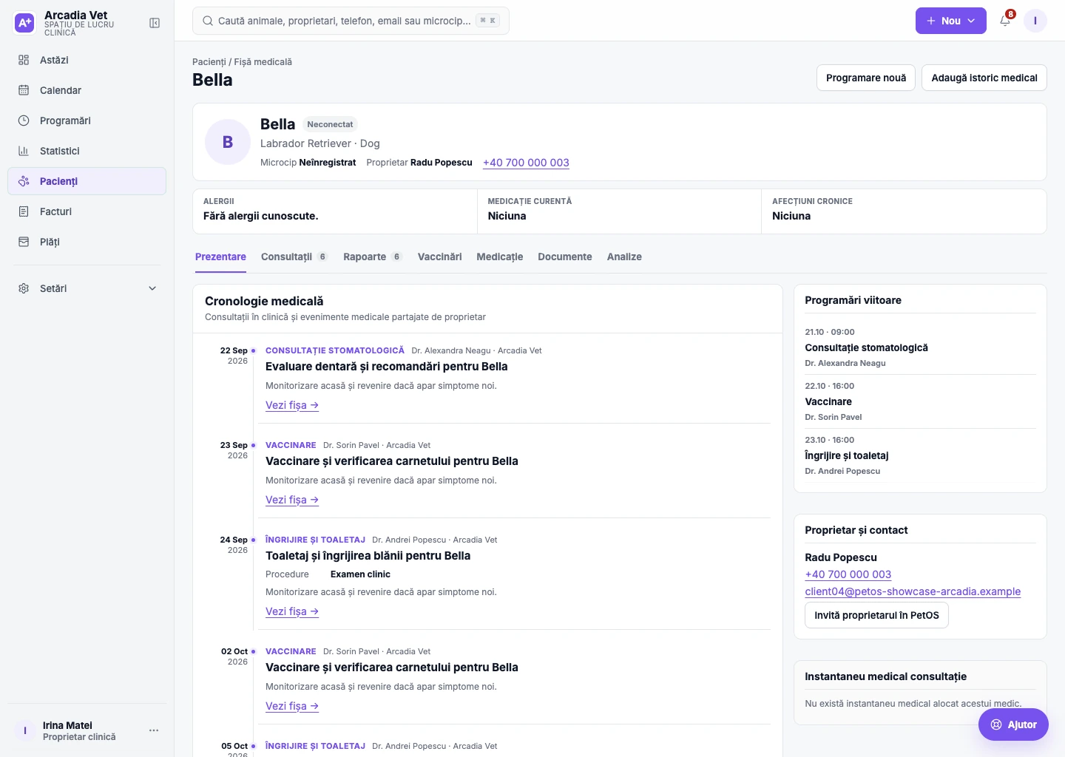
Task: Click the 'Fără alergii cunoscute.' text
Action: click(x=260, y=216)
